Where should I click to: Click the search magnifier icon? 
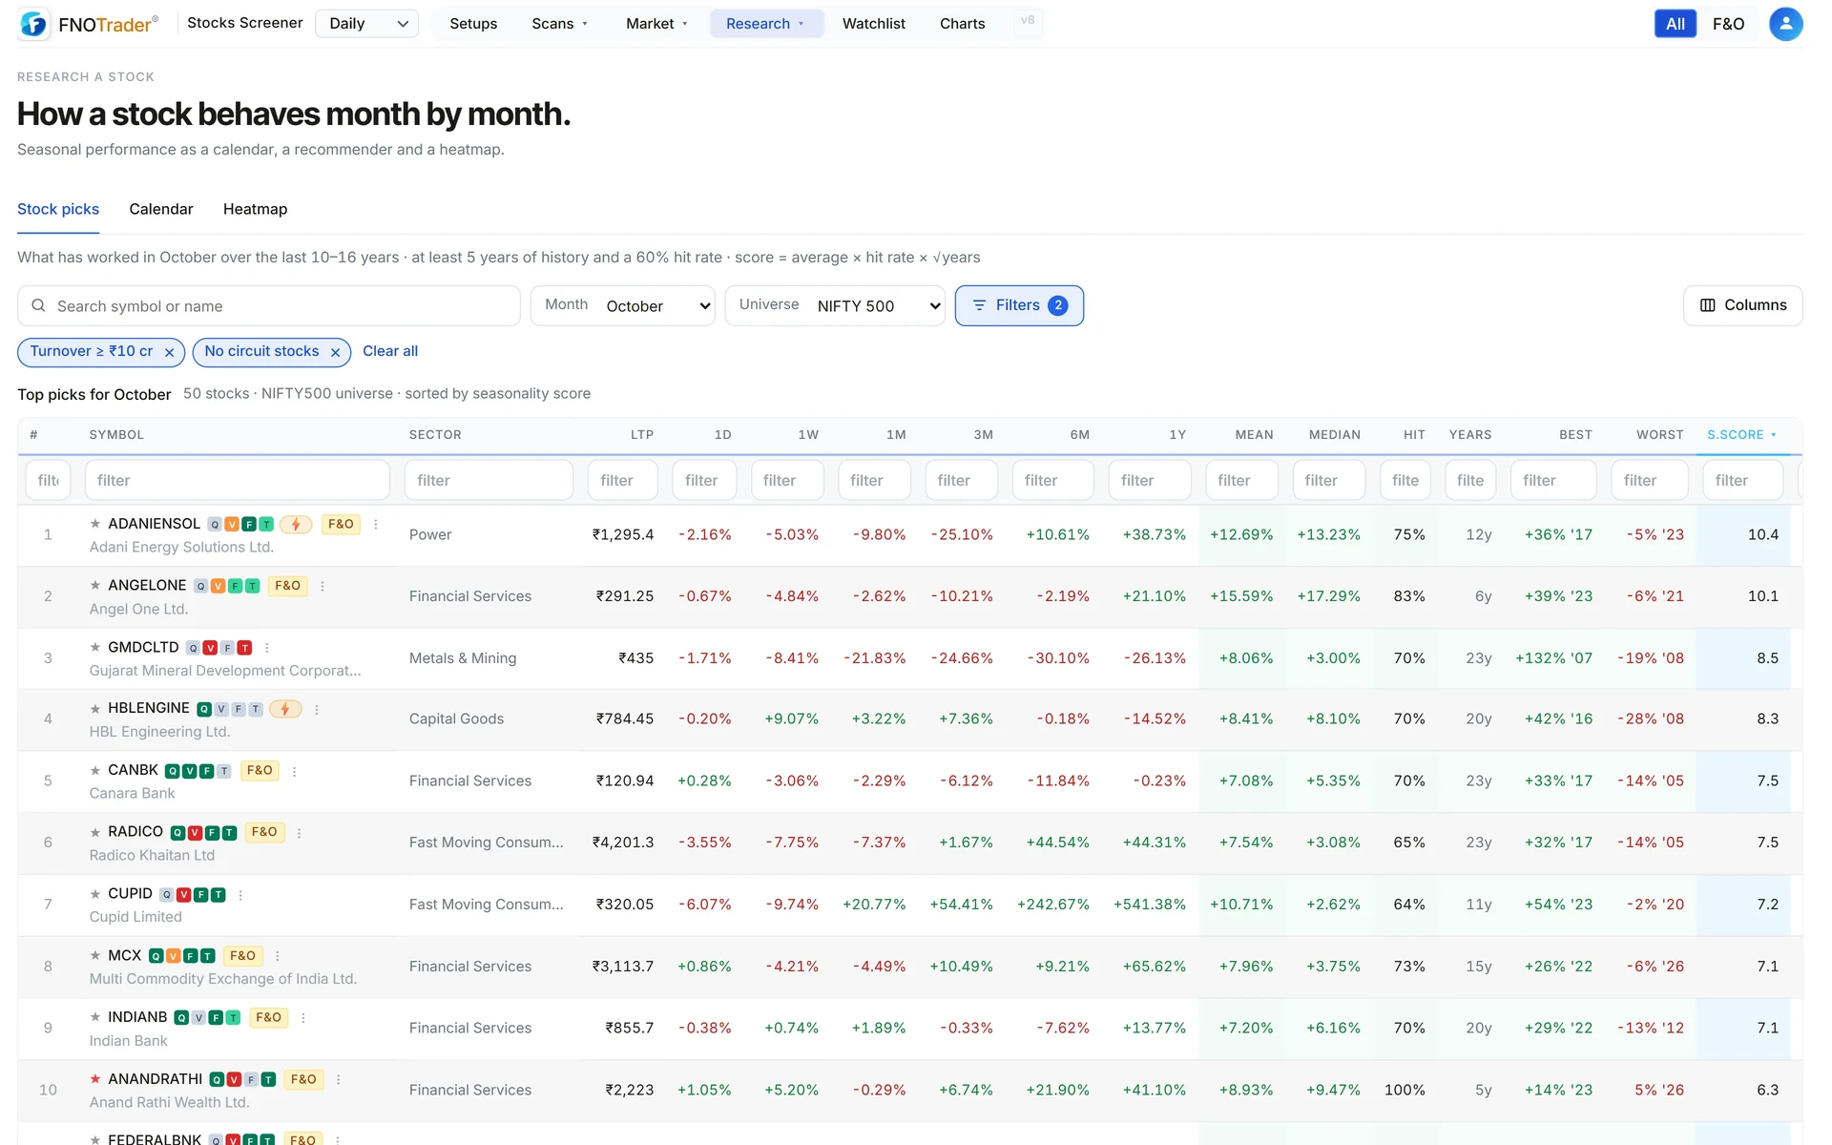pyautogui.click(x=38, y=305)
